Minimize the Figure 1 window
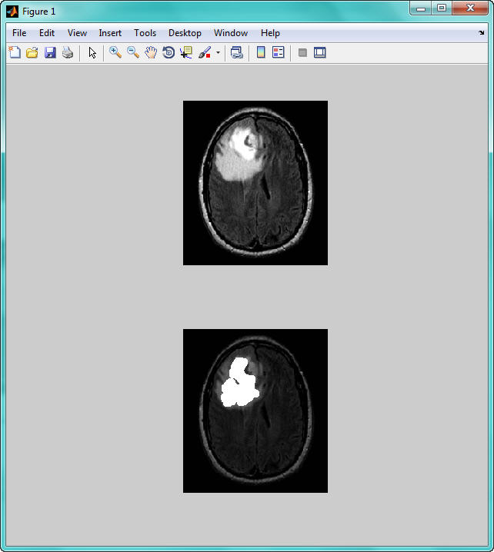Viewport: 494px width, 552px height. point(421,8)
